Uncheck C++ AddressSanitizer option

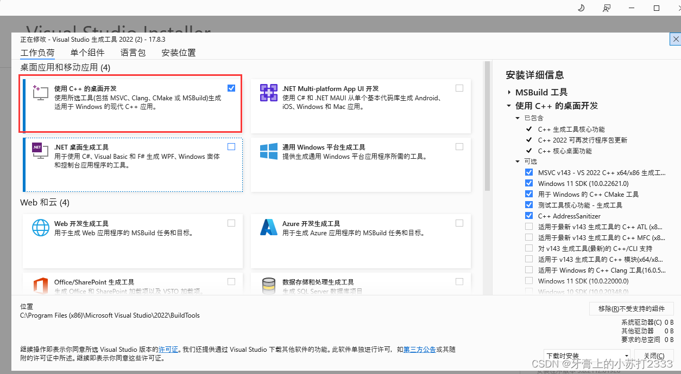(529, 216)
